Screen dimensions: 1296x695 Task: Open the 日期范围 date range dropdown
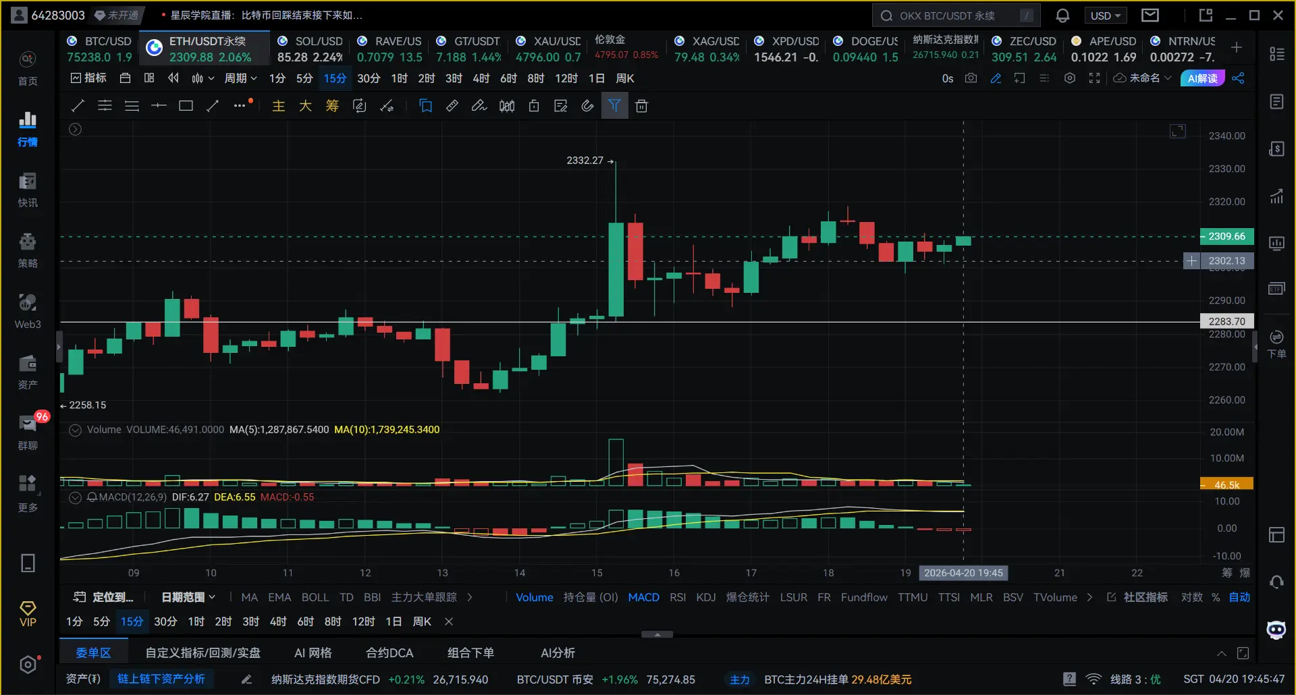click(x=188, y=597)
